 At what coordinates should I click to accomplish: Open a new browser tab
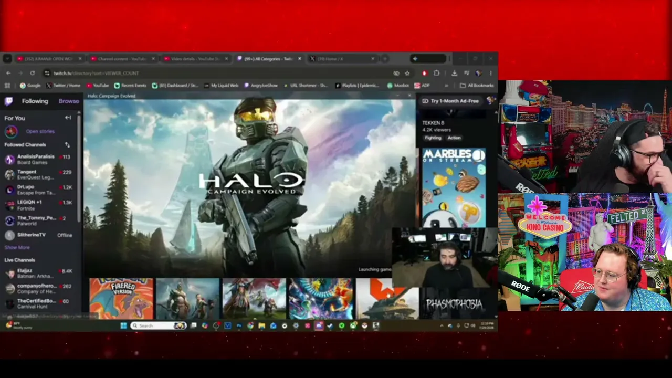385,59
